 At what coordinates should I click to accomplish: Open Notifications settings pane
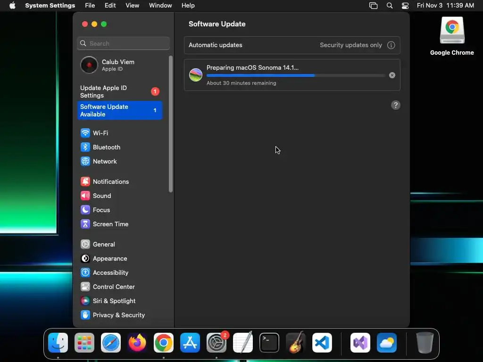coord(119,181)
